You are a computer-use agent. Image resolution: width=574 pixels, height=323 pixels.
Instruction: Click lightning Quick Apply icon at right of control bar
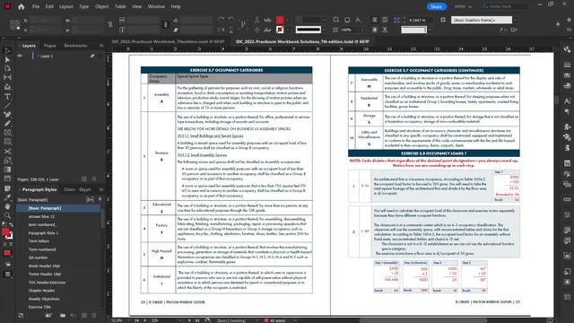point(558,24)
